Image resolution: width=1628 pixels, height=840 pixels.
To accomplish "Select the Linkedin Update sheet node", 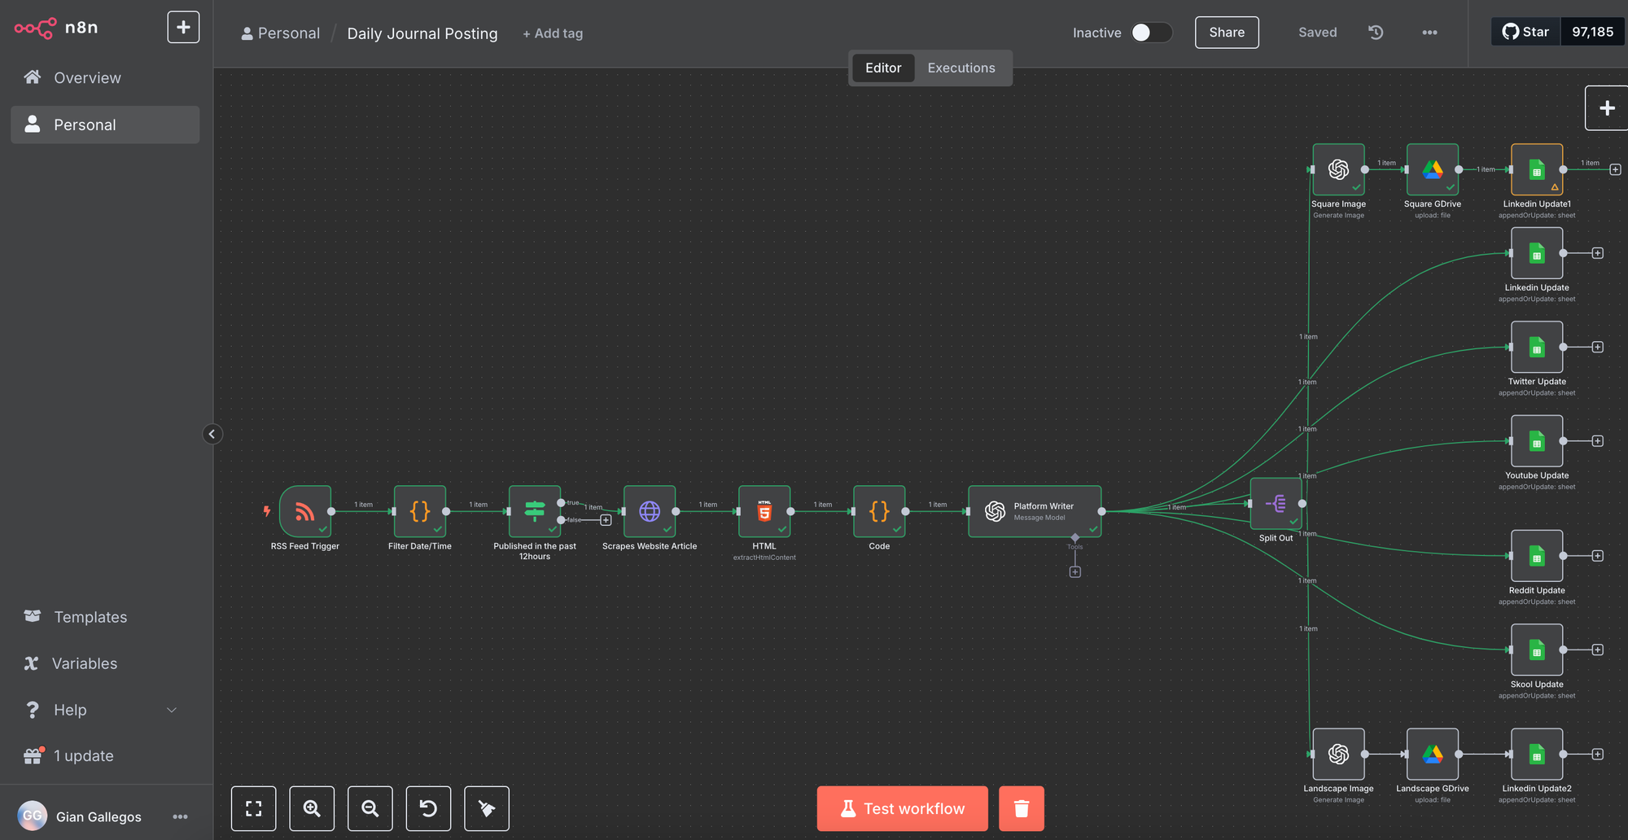I will pyautogui.click(x=1537, y=253).
